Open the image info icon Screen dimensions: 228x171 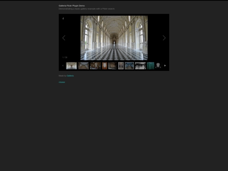63,18
